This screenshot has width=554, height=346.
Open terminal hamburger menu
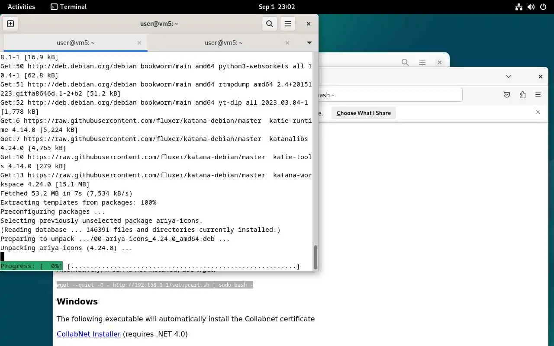click(288, 24)
